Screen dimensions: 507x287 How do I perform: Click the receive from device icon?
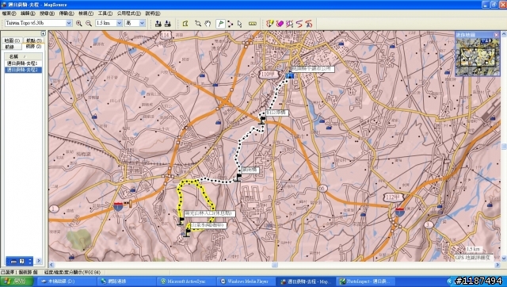pyautogui.click(x=168, y=23)
